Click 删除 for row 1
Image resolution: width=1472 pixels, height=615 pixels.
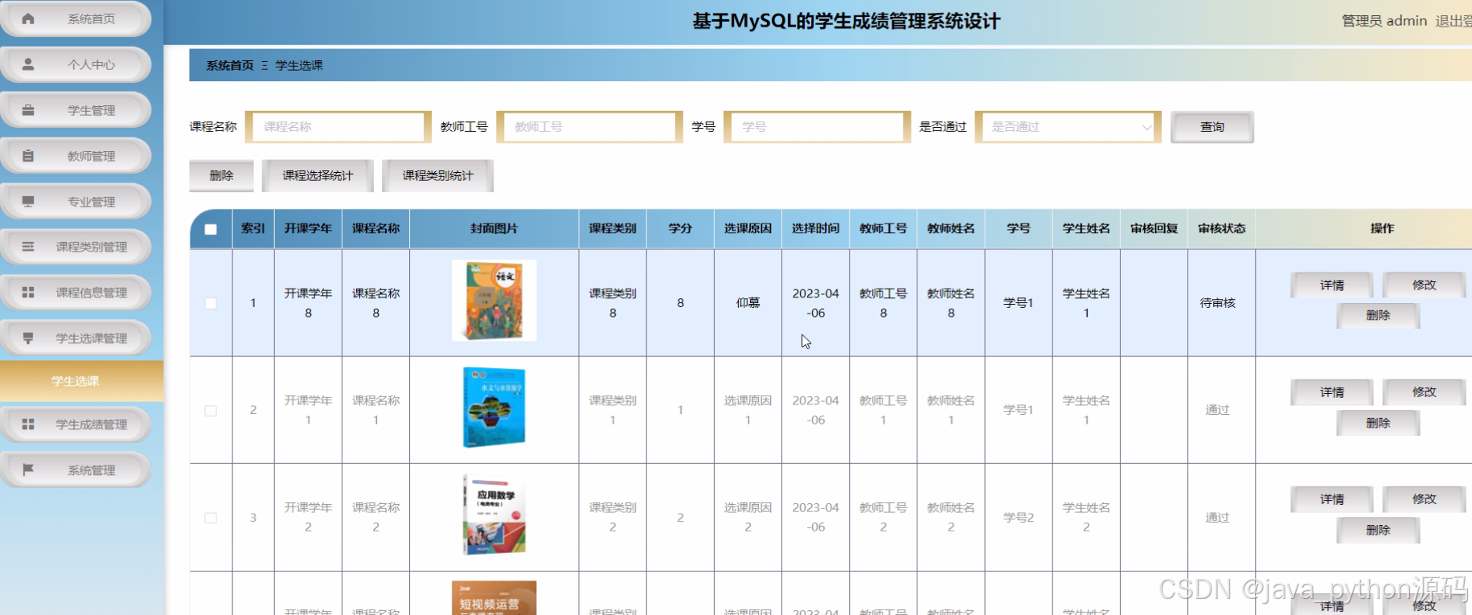coord(1378,315)
